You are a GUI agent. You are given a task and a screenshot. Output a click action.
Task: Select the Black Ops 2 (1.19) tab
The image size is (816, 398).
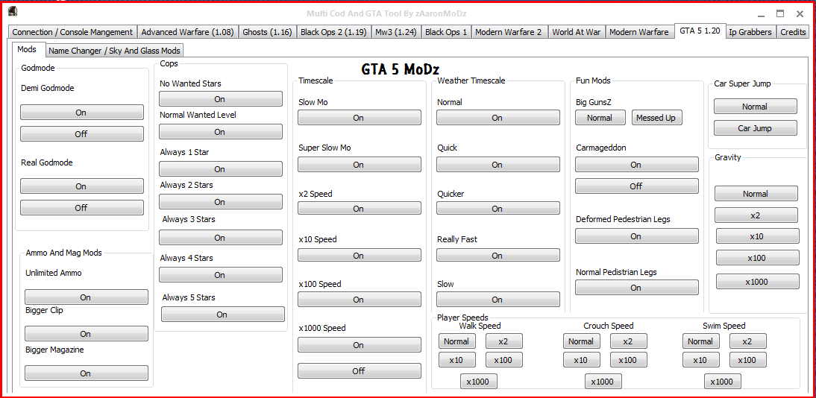click(333, 32)
